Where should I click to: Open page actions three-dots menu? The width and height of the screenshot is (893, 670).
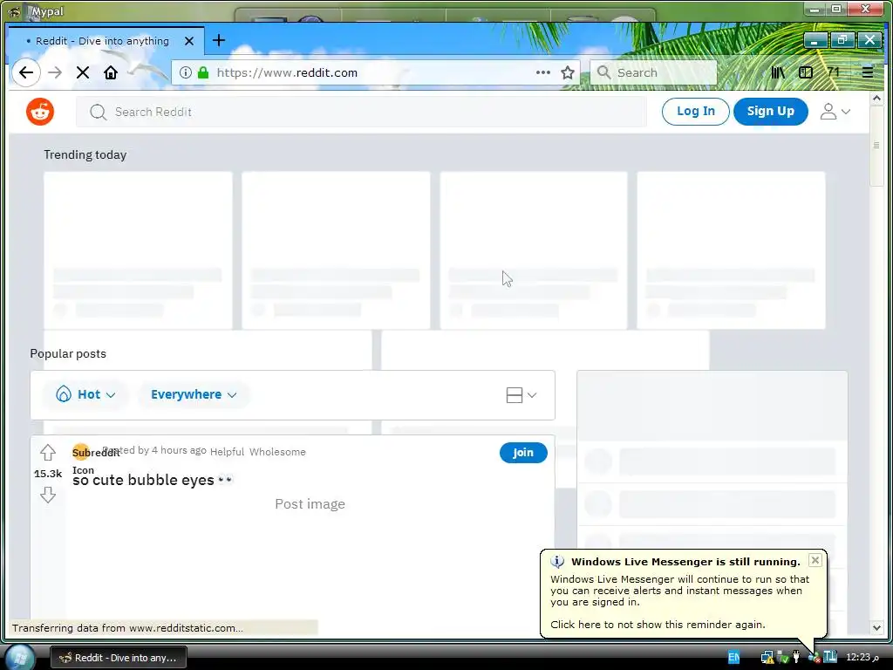tap(543, 72)
